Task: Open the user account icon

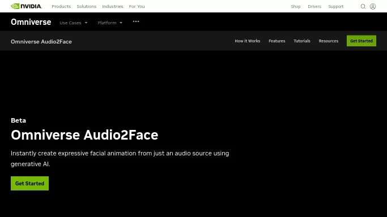Action: point(373,6)
